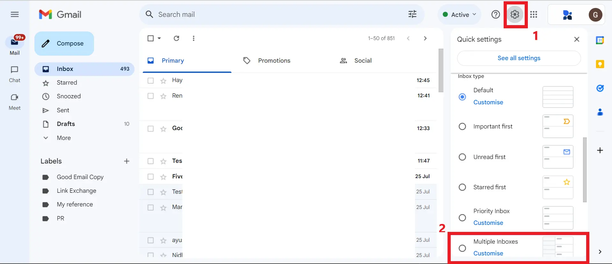Click the Gmail logo
612x264 pixels.
60,14
